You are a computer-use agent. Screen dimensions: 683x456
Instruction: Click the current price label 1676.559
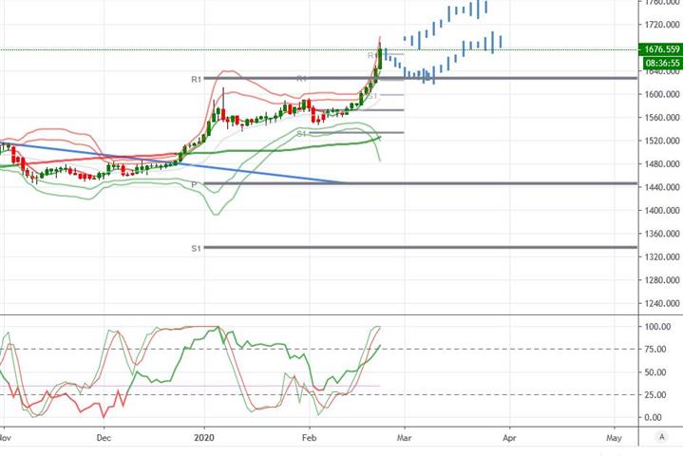pos(661,49)
